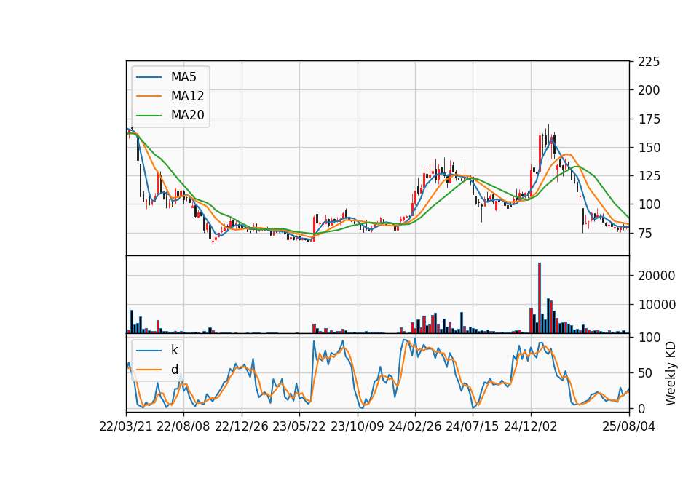Click the 22/12/26 date axis label
The height and width of the screenshot is (502, 699).
pos(242,426)
